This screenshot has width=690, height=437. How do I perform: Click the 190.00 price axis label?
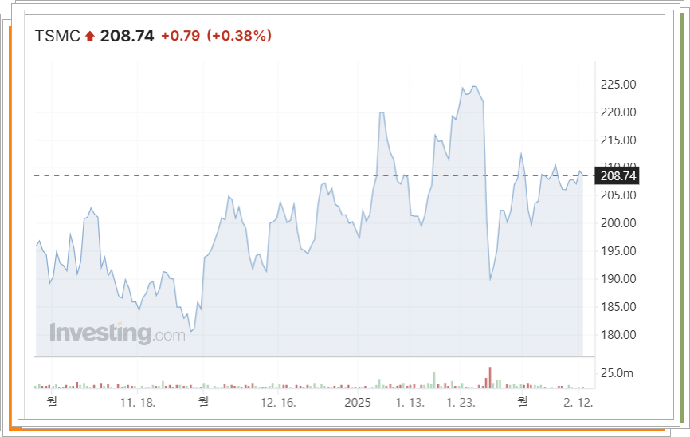618,279
